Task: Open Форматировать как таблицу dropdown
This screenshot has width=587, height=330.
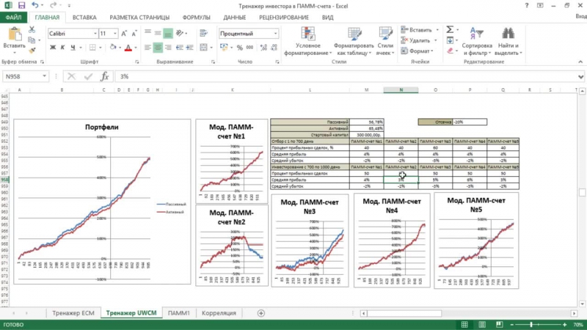Action: click(x=354, y=41)
